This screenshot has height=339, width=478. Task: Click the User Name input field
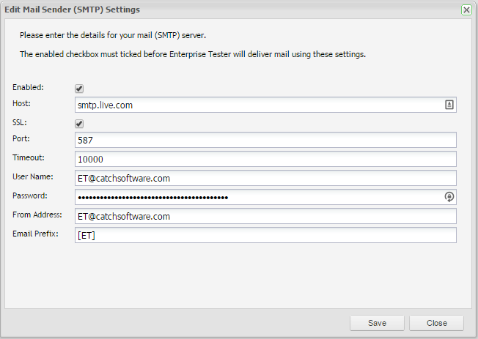(265, 178)
